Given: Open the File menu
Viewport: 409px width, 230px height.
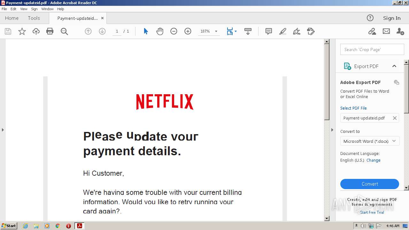Looking at the screenshot, I should click(4, 9).
